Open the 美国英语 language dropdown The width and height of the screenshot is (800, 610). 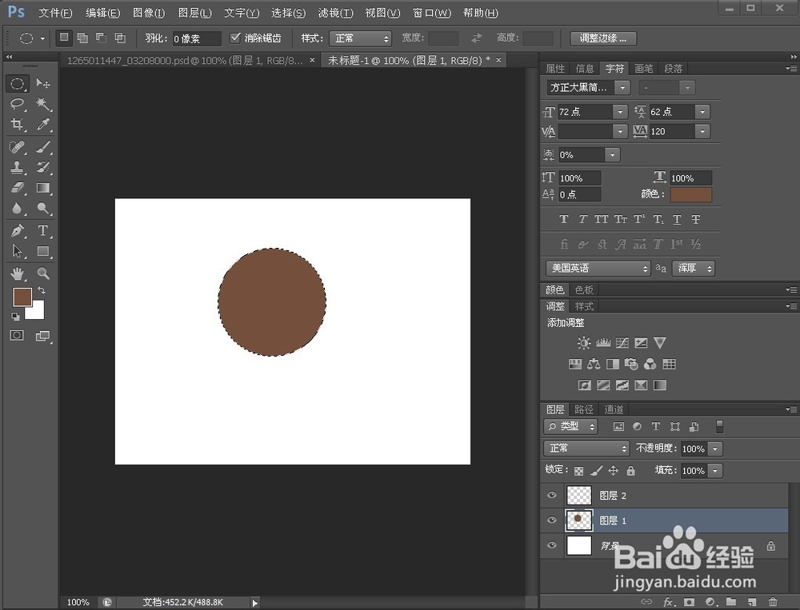click(x=598, y=269)
